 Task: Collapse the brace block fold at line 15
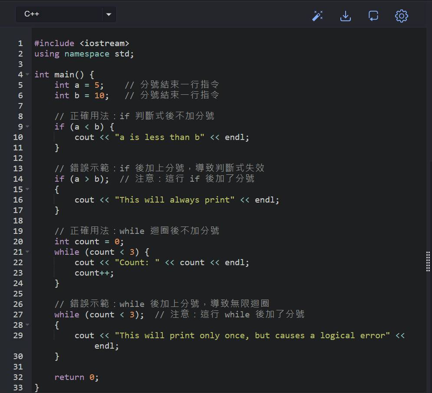click(x=27, y=189)
